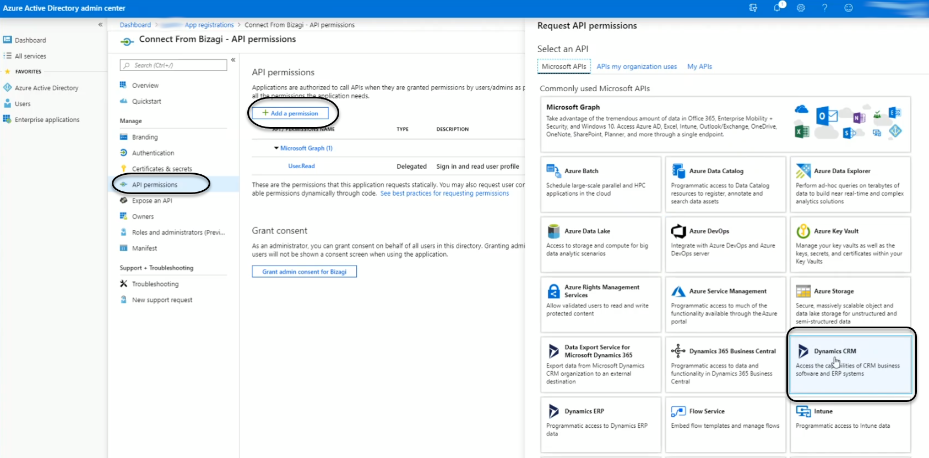
Task: Open the Quickstart menu item
Action: pyautogui.click(x=146, y=102)
